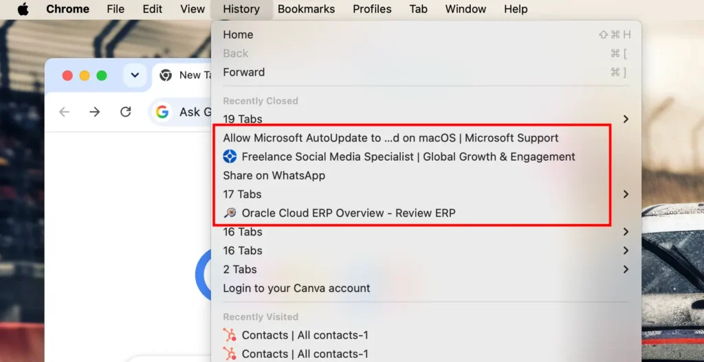Click the arrow beside 2 Tabs
This screenshot has height=362, width=704.
coord(626,269)
